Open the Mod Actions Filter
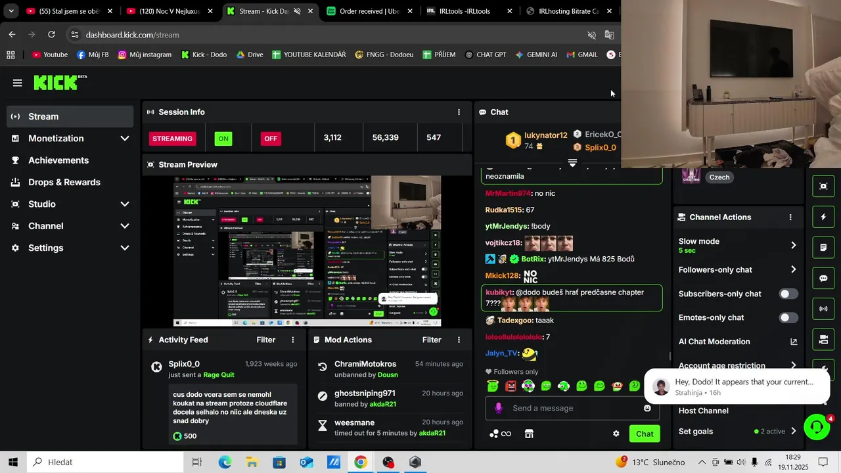Viewport: 841px width, 473px height. 432,340
